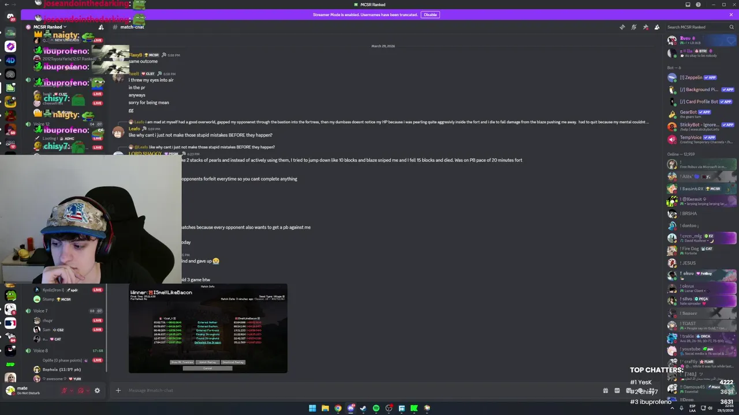
Task: Toggle channel notification mute bell icon
Action: [x=633, y=27]
